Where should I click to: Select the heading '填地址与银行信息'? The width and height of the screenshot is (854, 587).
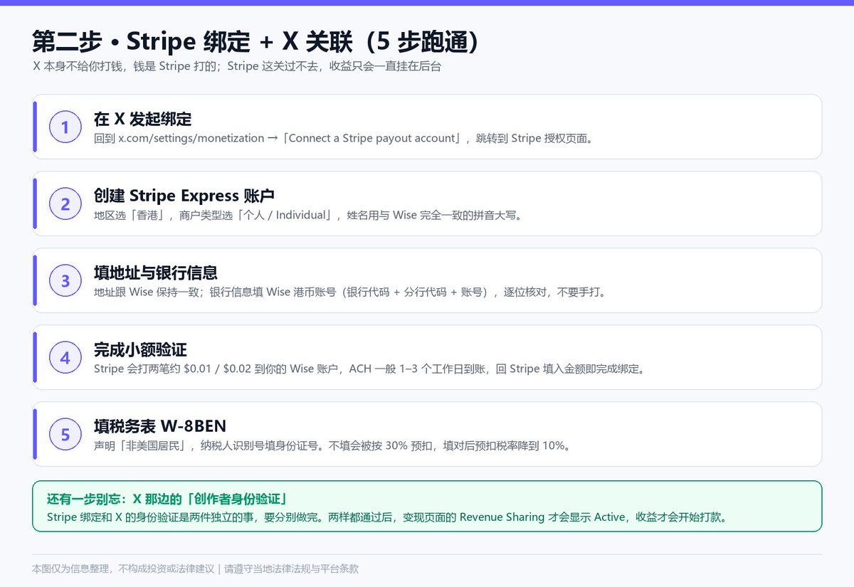156,273
